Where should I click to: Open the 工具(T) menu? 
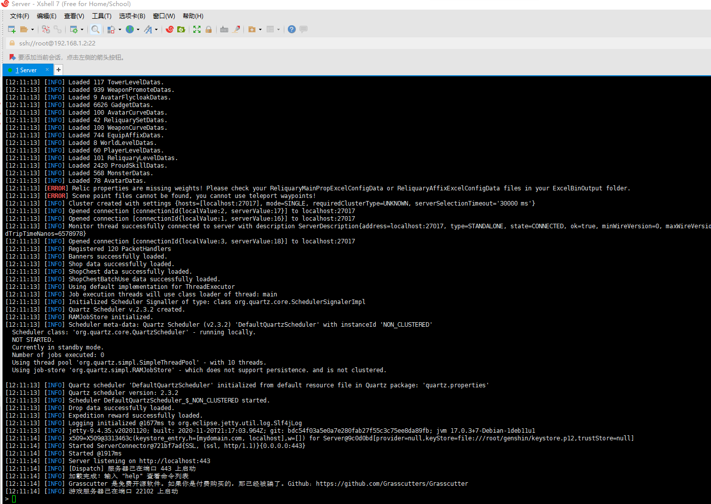(x=101, y=16)
